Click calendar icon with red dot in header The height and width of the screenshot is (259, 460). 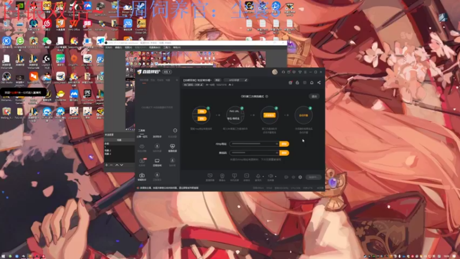[290, 83]
